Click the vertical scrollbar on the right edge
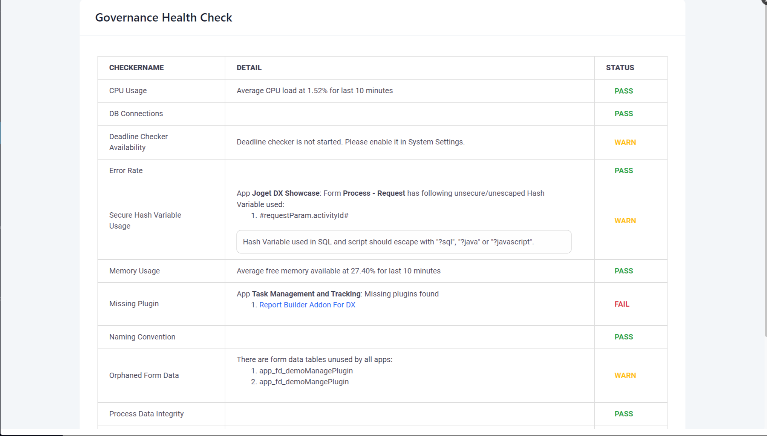The height and width of the screenshot is (436, 767). pyautogui.click(x=765, y=170)
